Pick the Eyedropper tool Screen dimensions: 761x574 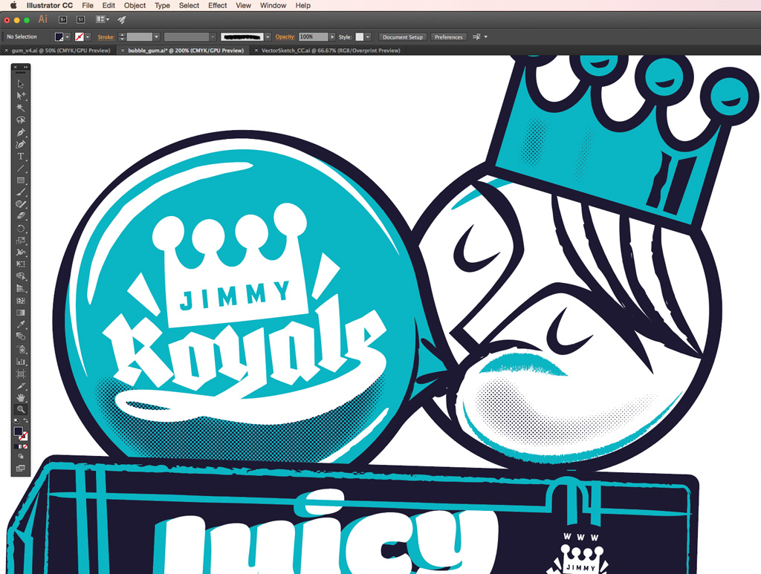[x=21, y=324]
